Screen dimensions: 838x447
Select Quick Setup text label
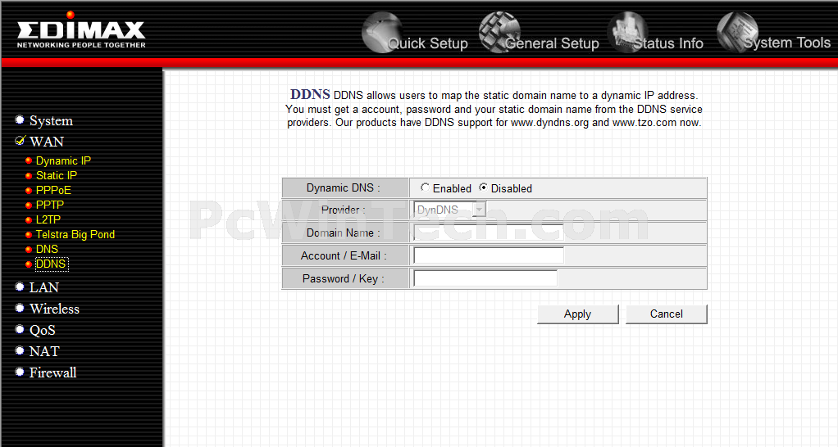point(428,43)
